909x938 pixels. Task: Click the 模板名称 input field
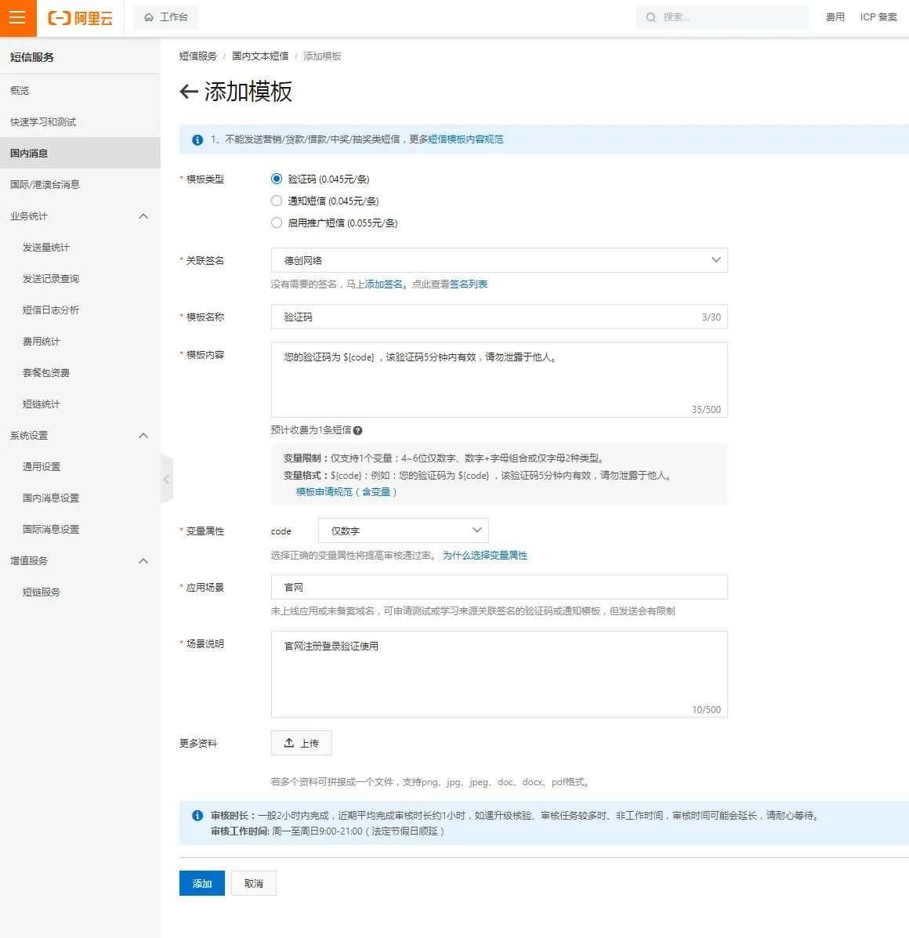point(486,317)
